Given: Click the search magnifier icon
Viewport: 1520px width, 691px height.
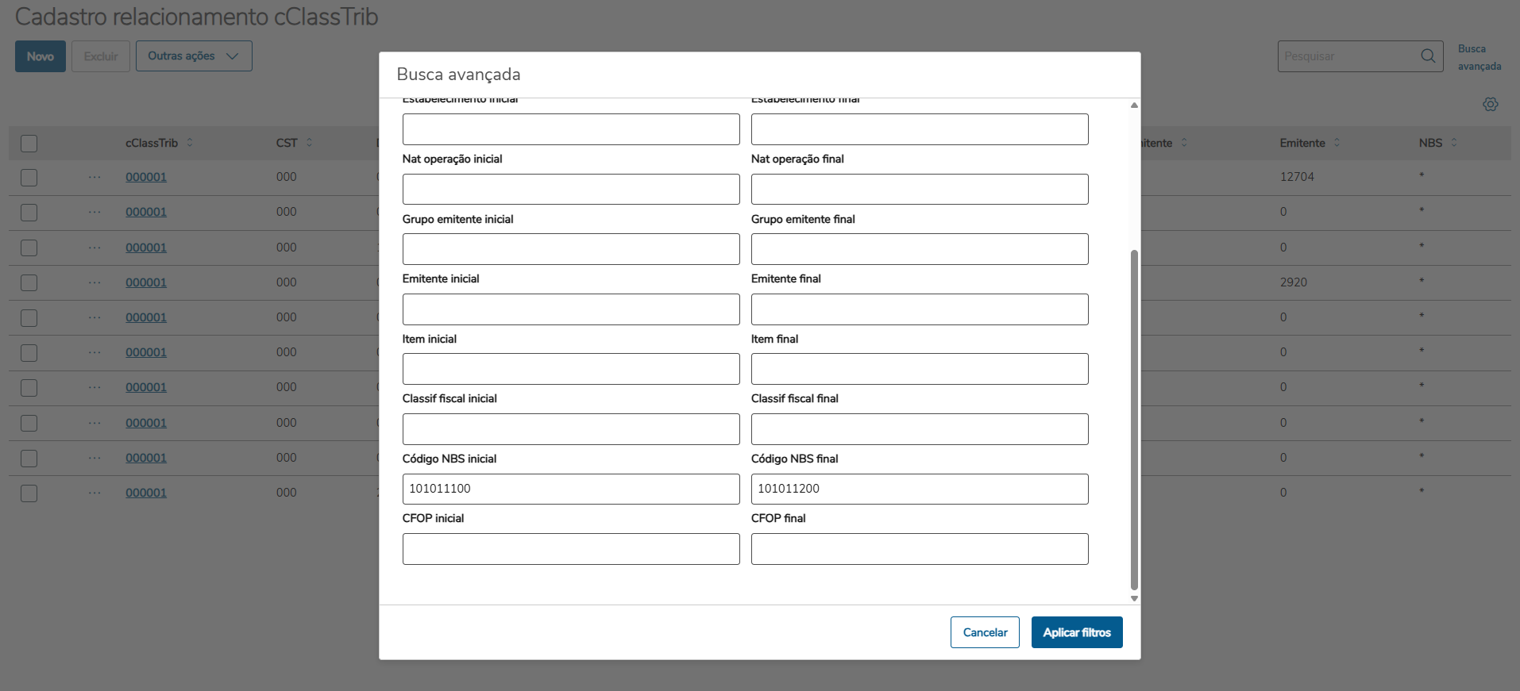Looking at the screenshot, I should coord(1427,56).
